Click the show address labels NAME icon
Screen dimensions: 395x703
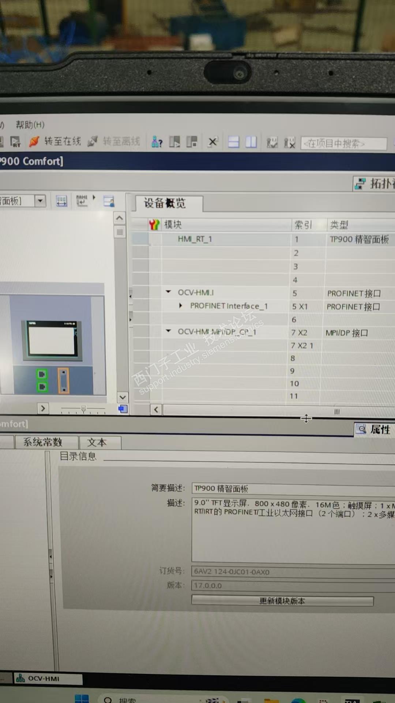tap(82, 201)
